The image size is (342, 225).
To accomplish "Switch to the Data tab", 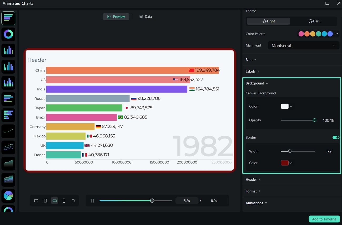I will [x=145, y=17].
